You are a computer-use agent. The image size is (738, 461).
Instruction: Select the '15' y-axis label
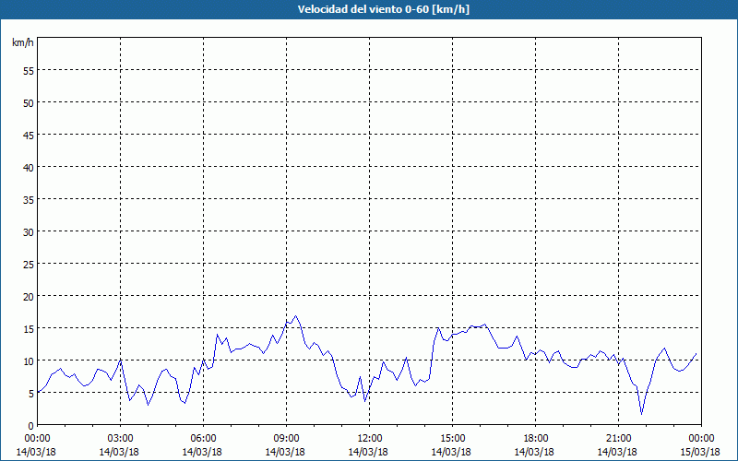(x=29, y=328)
